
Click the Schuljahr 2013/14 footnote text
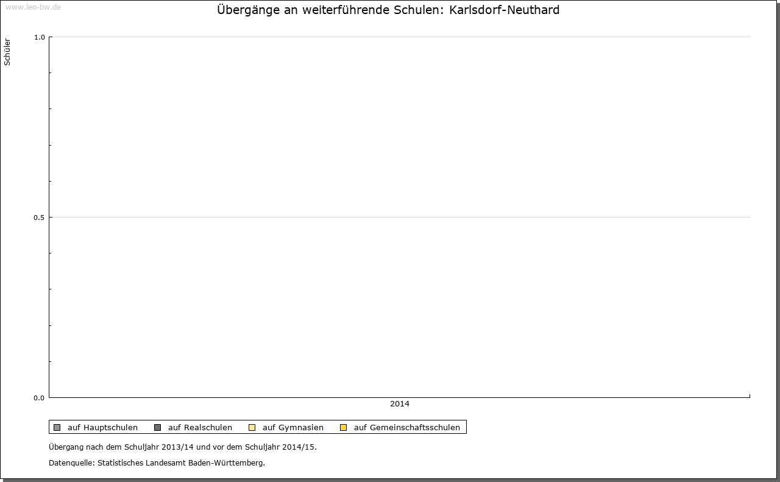(183, 447)
